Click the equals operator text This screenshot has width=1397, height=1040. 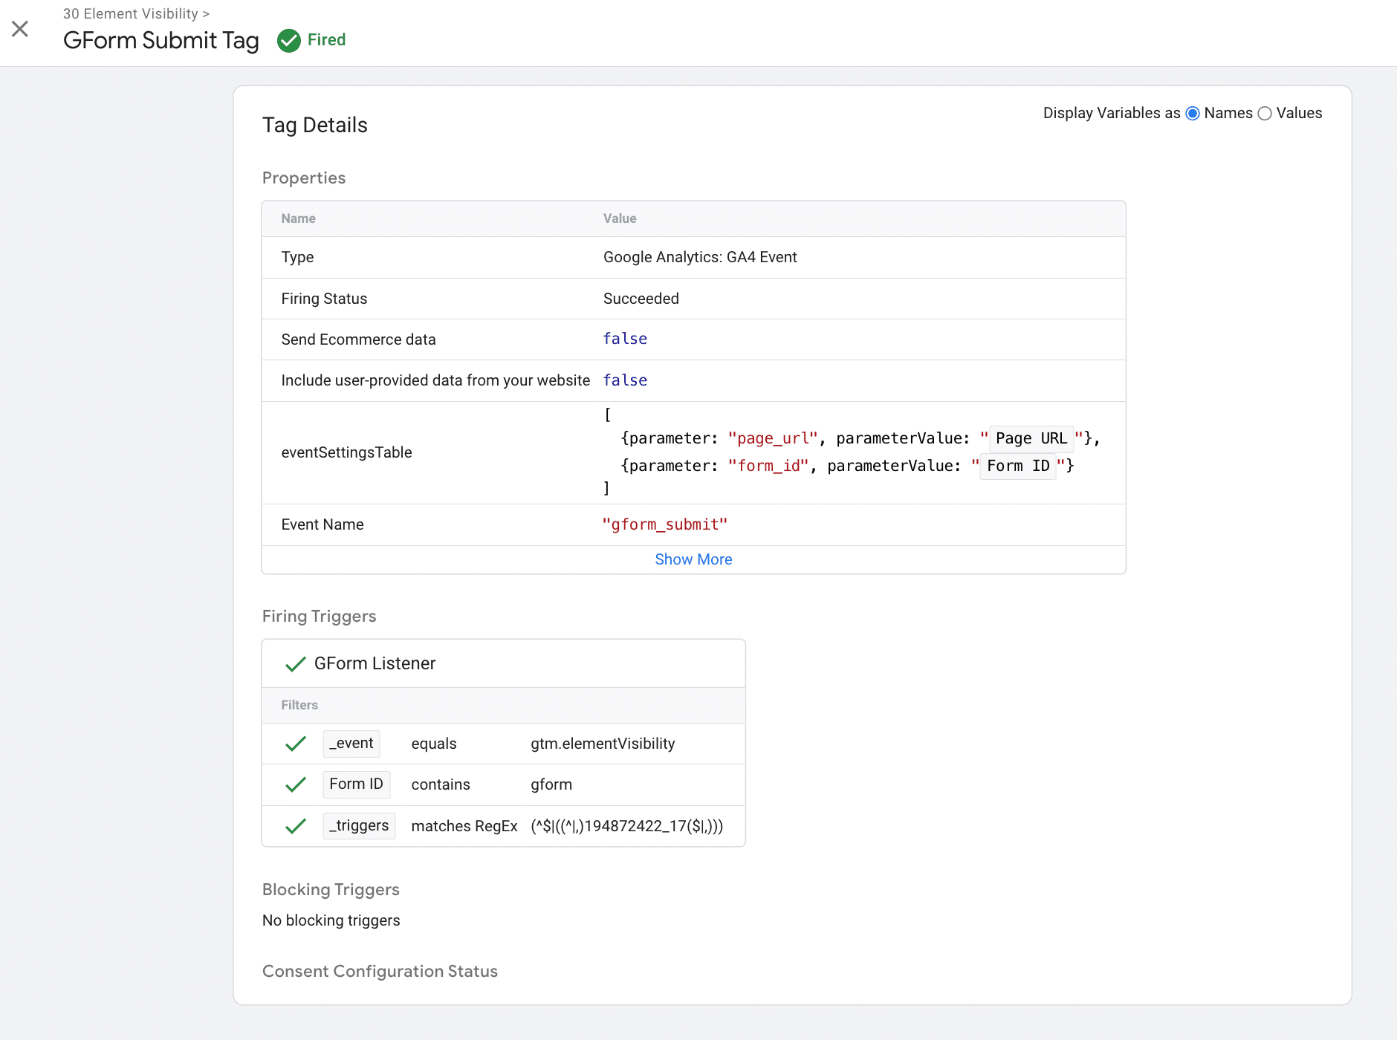coord(434,744)
